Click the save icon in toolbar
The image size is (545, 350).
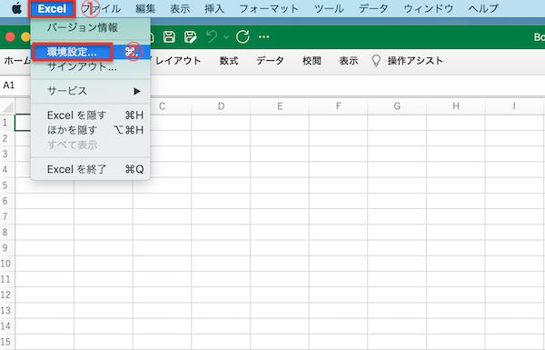tap(169, 36)
